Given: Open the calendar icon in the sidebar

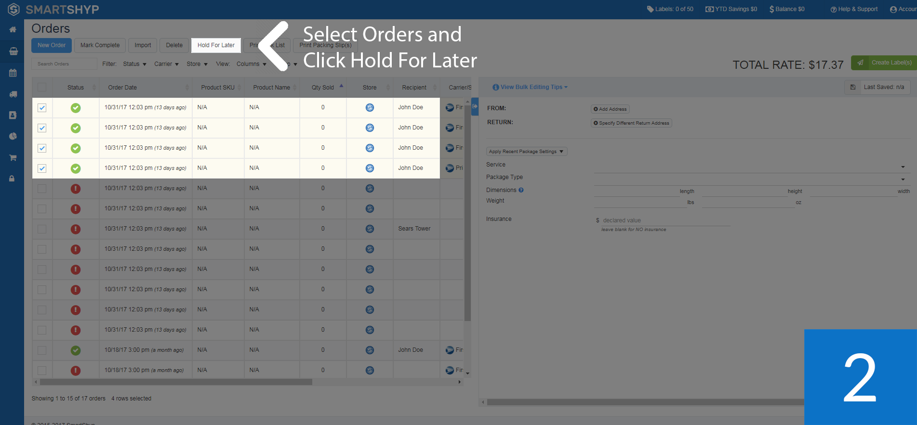Looking at the screenshot, I should 13,73.
